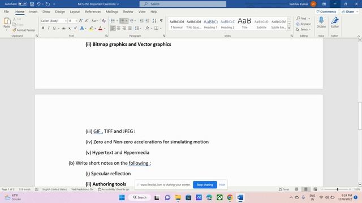The height and width of the screenshot is (203, 362).
Task: Open the Paste button
Action: click(x=7, y=24)
